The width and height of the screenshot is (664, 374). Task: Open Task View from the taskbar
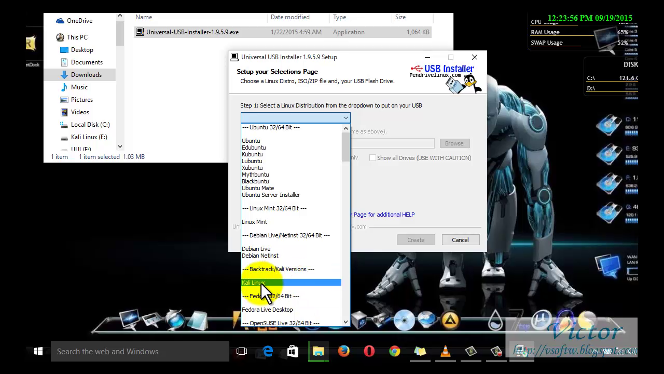tap(242, 352)
